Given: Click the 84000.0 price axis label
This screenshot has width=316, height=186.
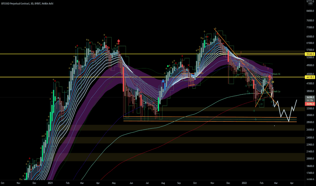Looking at the screenshot, I should pyautogui.click(x=310, y=11).
